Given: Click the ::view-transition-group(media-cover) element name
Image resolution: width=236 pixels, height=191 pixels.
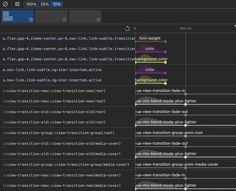Looking at the screenshot, I should pos(66,165).
